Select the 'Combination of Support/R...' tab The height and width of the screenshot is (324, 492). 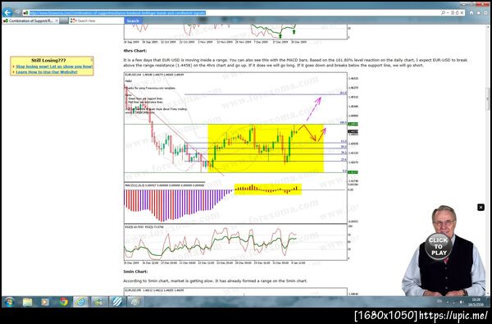[30, 21]
